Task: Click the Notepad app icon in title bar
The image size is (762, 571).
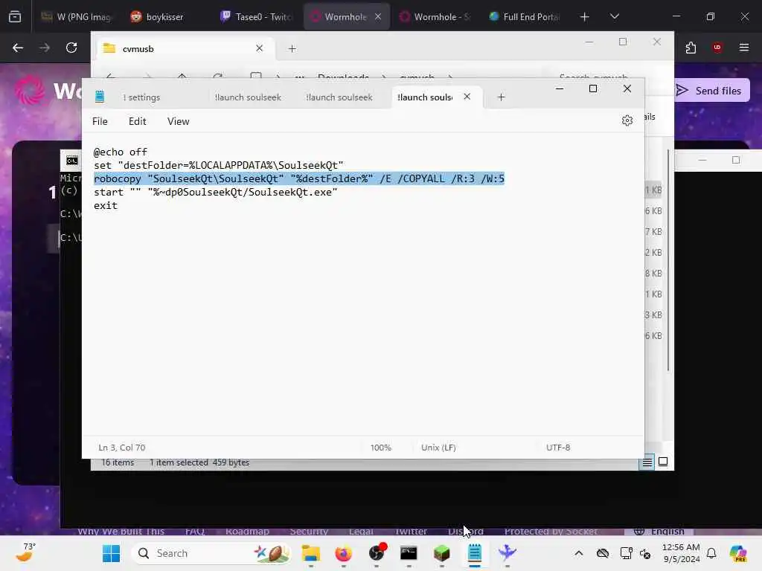Action: (x=100, y=97)
